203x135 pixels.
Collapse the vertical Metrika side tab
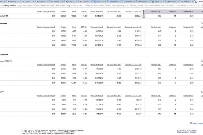144,14
